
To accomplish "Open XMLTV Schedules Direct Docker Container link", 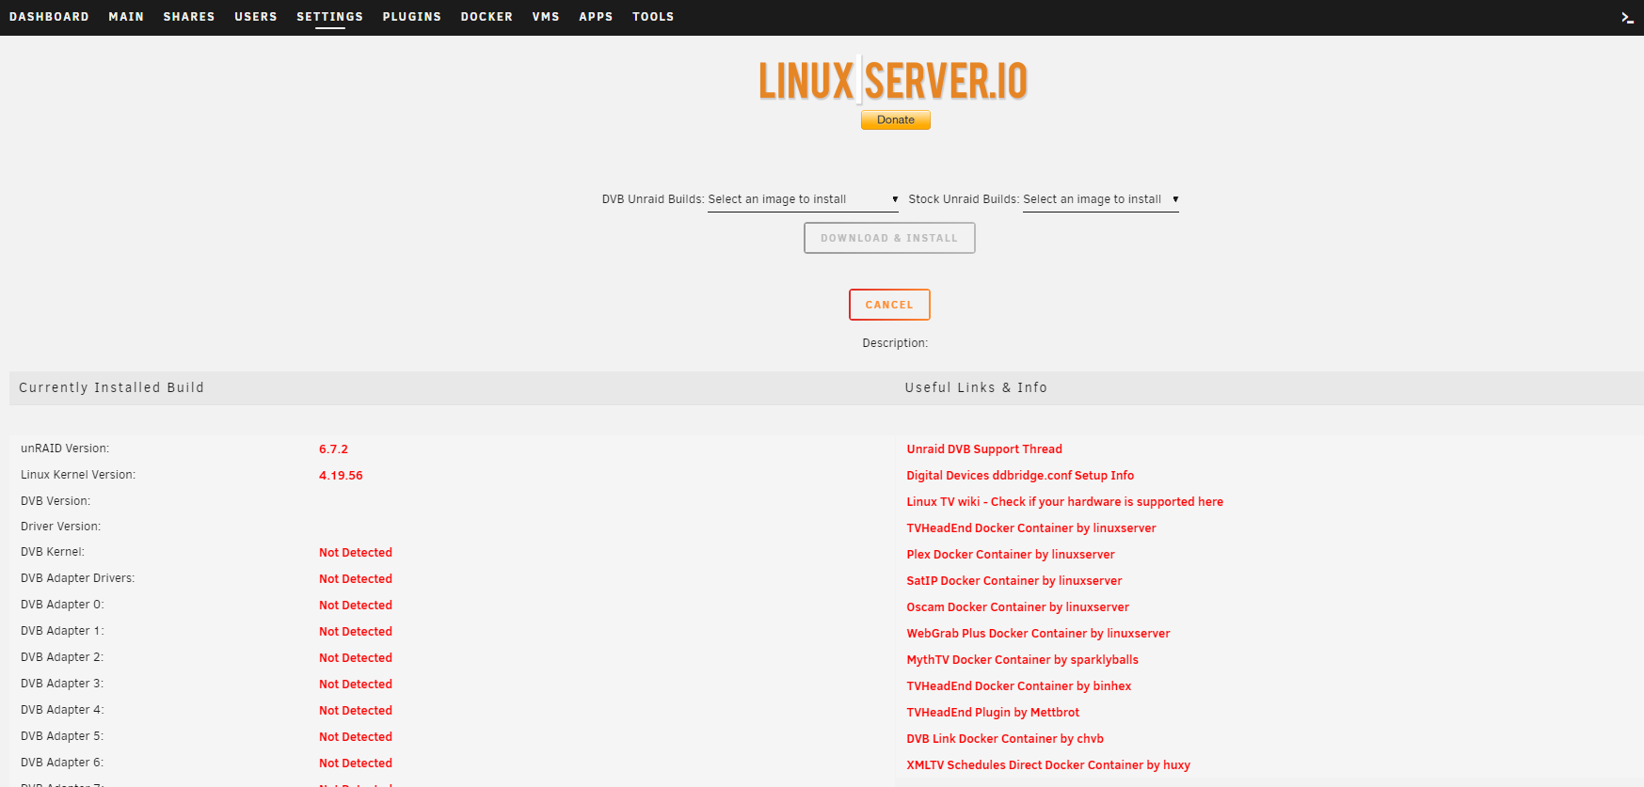I will click(x=1048, y=765).
